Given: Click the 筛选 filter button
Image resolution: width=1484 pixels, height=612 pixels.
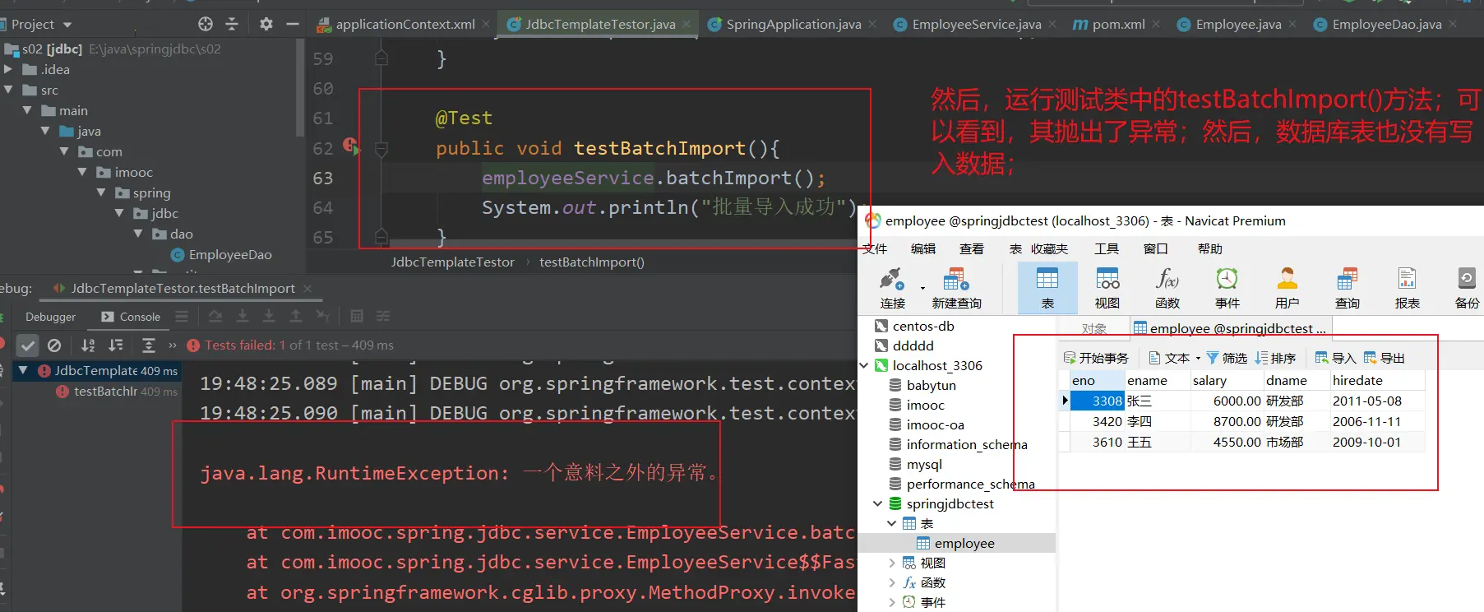Looking at the screenshot, I should point(1227,358).
